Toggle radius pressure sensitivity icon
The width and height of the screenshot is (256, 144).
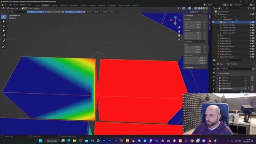pyautogui.click(x=63, y=12)
